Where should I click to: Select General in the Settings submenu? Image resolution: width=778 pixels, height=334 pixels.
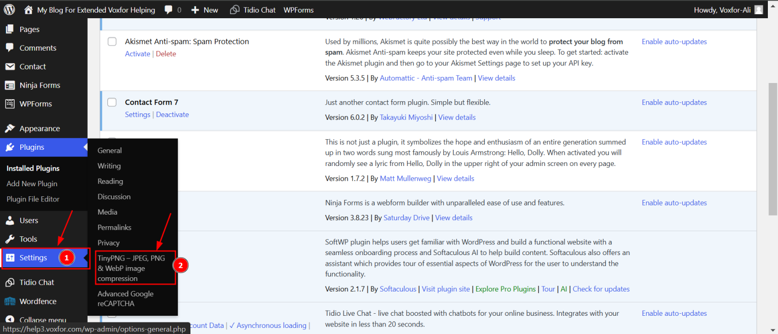tap(109, 150)
